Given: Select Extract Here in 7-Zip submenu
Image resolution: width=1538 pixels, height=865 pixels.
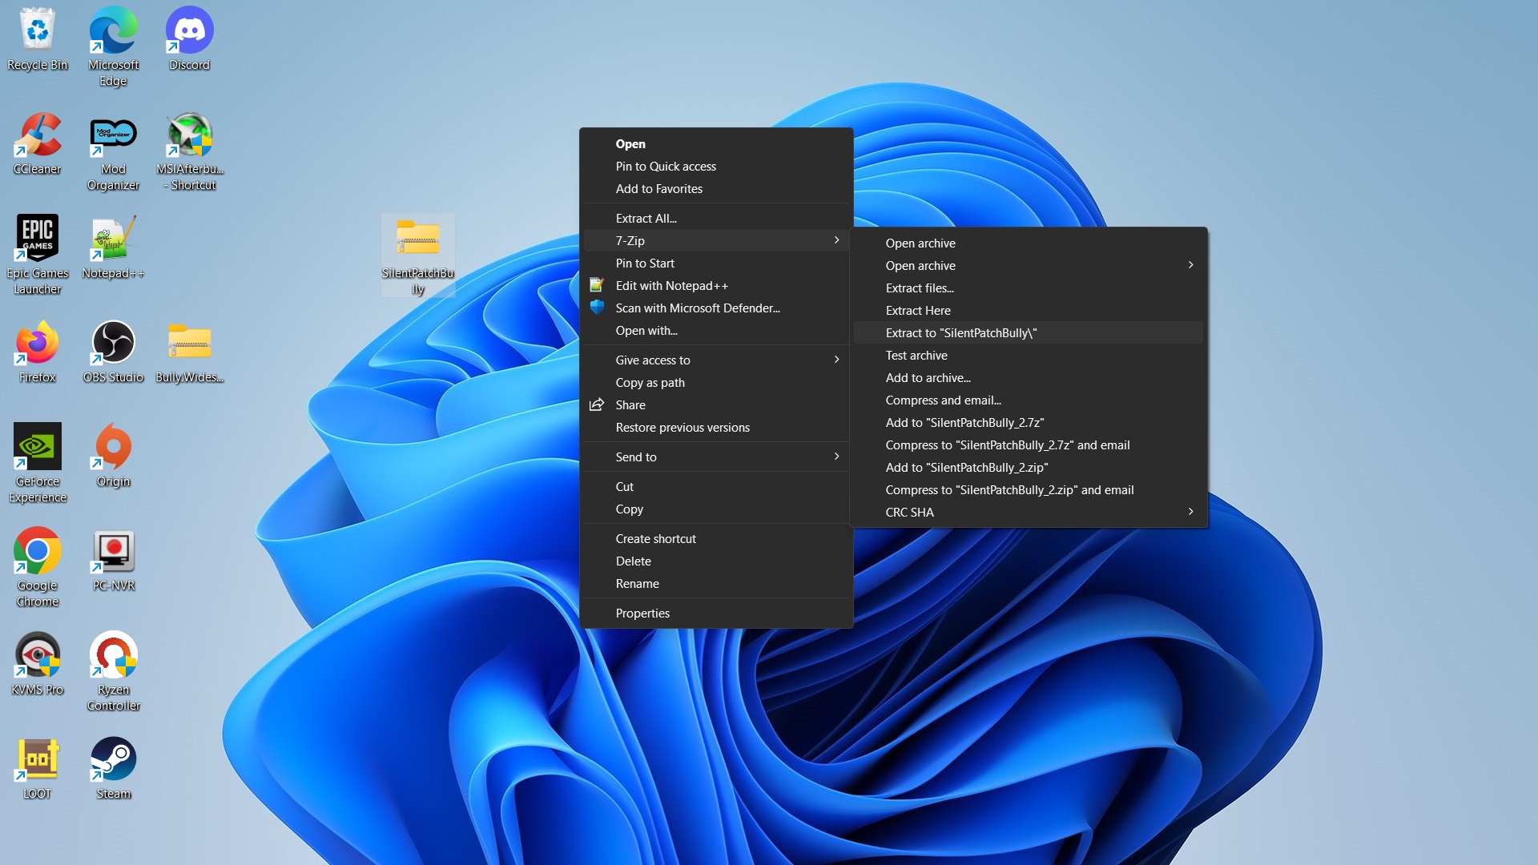Looking at the screenshot, I should point(917,310).
